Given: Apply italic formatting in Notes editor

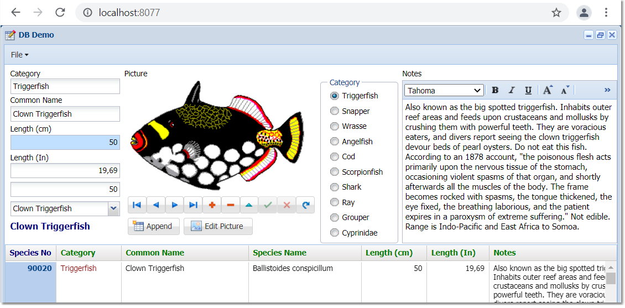Looking at the screenshot, I should tap(512, 90).
